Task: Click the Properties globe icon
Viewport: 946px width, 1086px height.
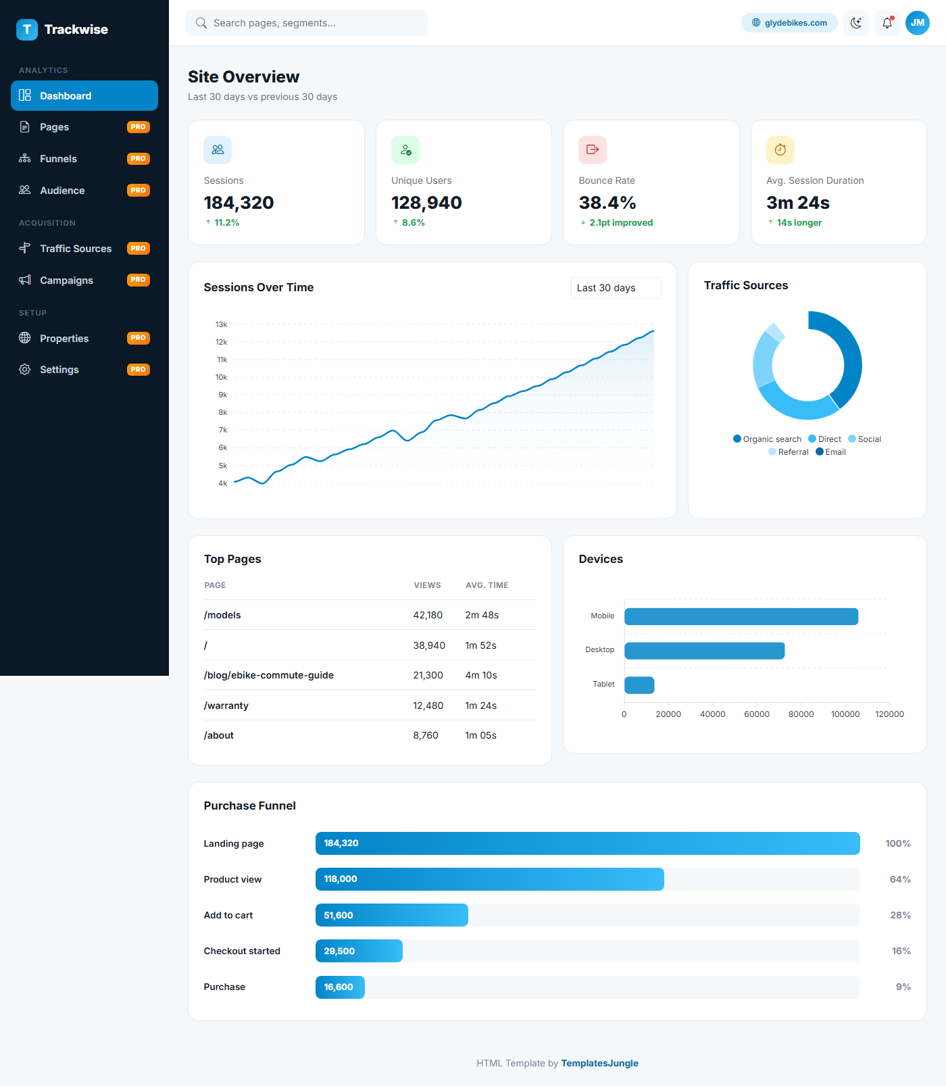Action: point(25,338)
